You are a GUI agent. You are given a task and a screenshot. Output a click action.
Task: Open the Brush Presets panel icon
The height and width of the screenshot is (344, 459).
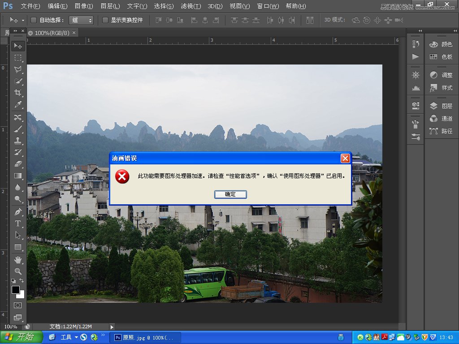point(416,137)
